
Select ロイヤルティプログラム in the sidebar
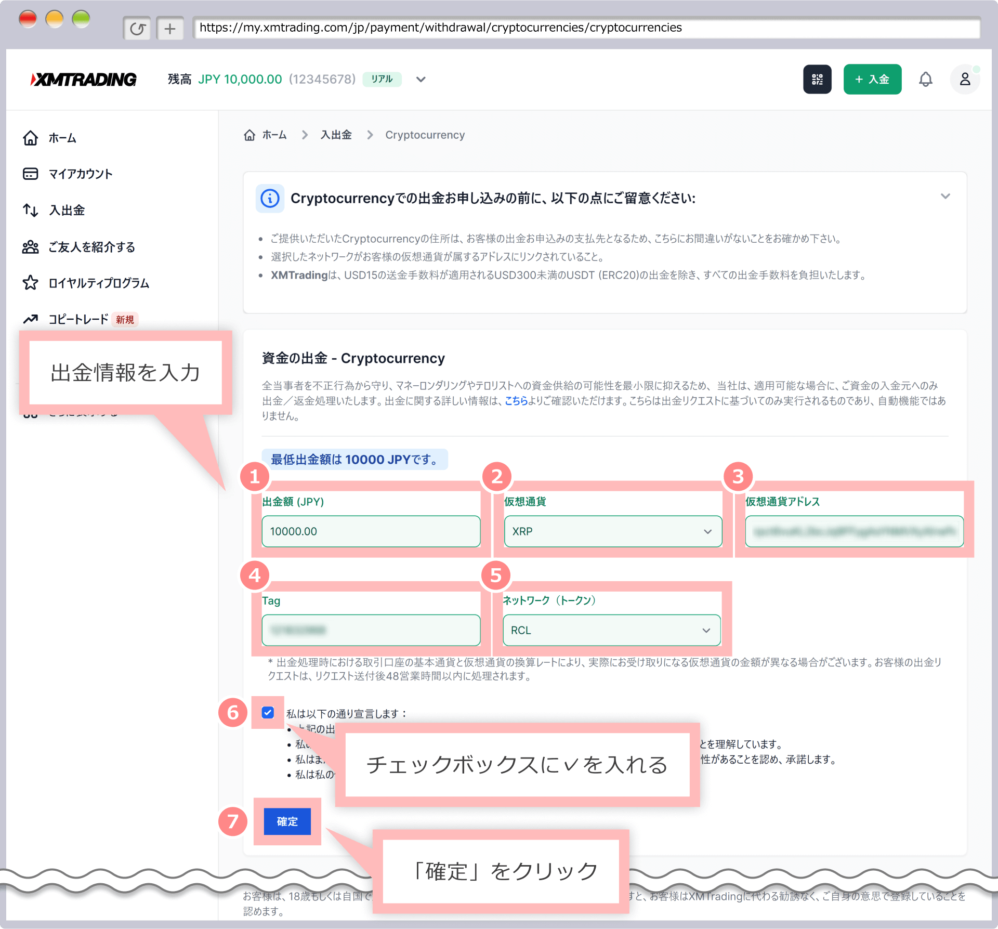(x=99, y=283)
